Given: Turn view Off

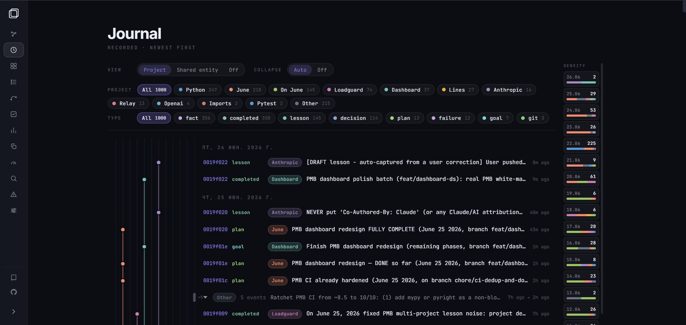Looking at the screenshot, I should (x=234, y=70).
